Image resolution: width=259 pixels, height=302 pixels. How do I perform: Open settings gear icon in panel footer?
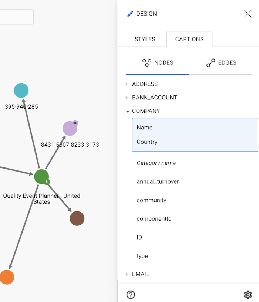tap(248, 295)
